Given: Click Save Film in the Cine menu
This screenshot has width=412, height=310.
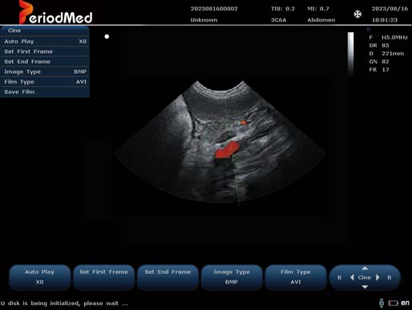Looking at the screenshot, I should click(x=45, y=92).
